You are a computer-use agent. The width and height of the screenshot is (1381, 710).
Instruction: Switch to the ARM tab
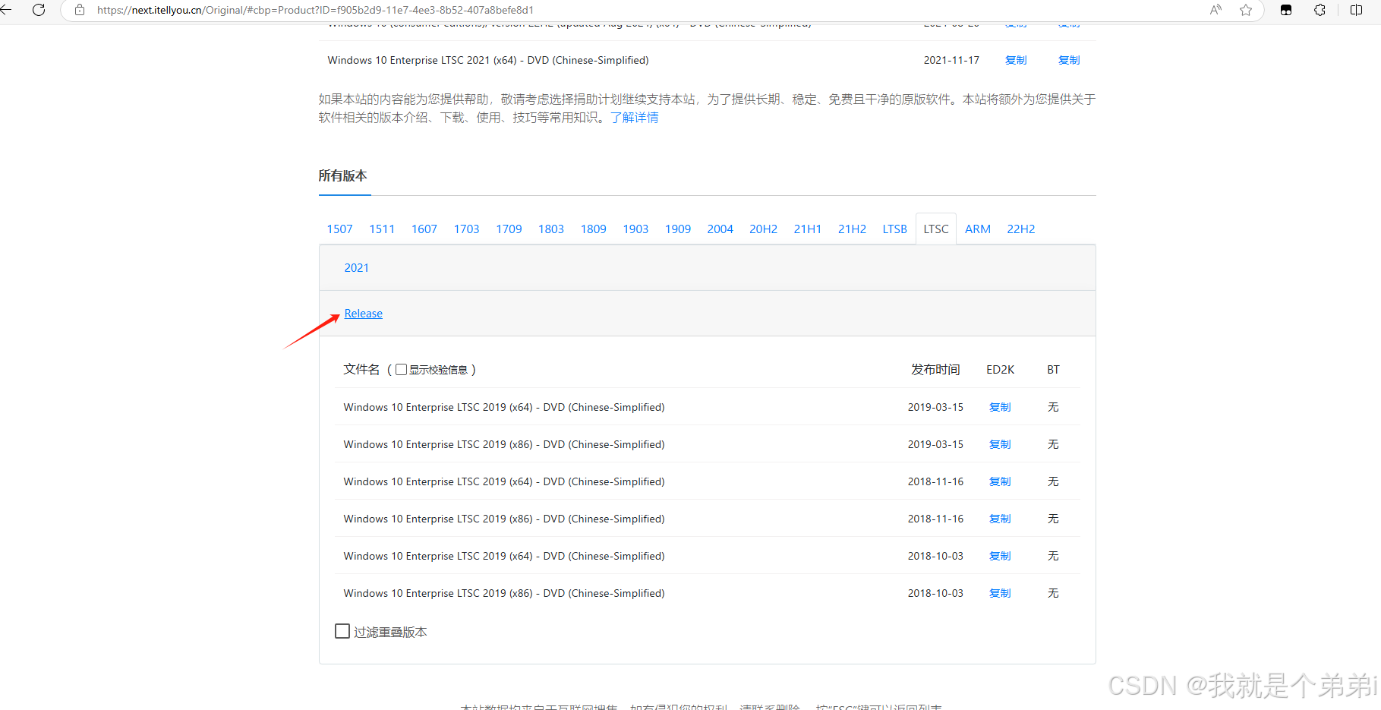978,229
